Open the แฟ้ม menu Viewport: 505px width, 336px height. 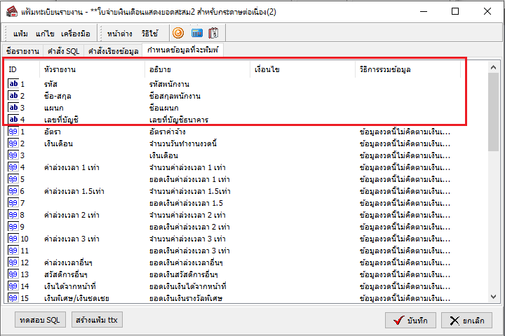(x=20, y=34)
